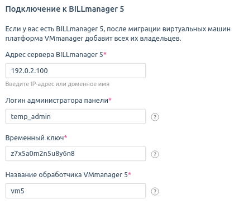This screenshot has width=239, height=204.
Task: Click the word владельцев ending the description
Action: [160, 39]
